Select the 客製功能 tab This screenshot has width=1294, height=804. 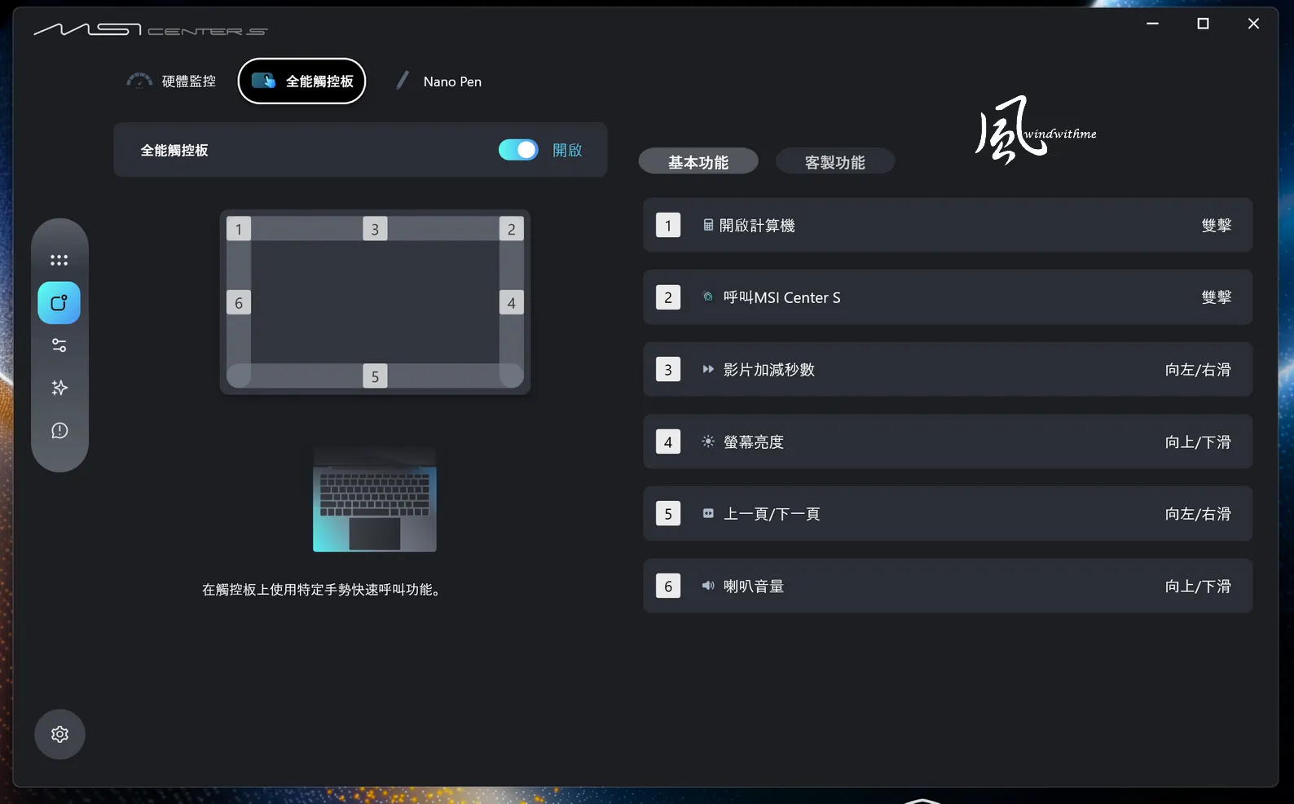835,162
